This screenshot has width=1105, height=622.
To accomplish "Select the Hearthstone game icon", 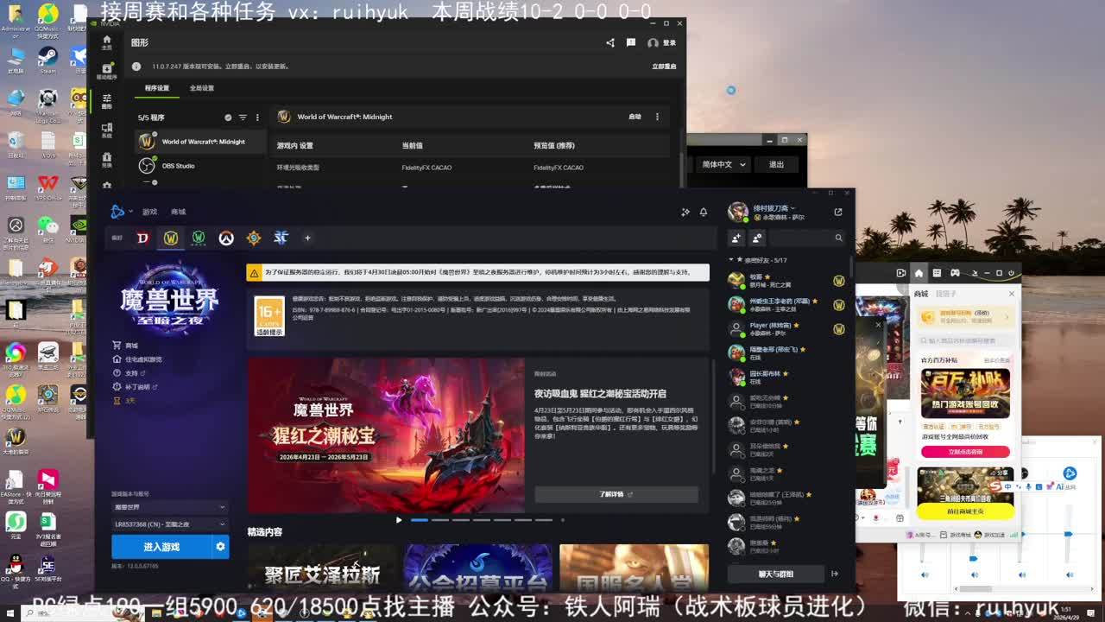I will click(x=254, y=238).
